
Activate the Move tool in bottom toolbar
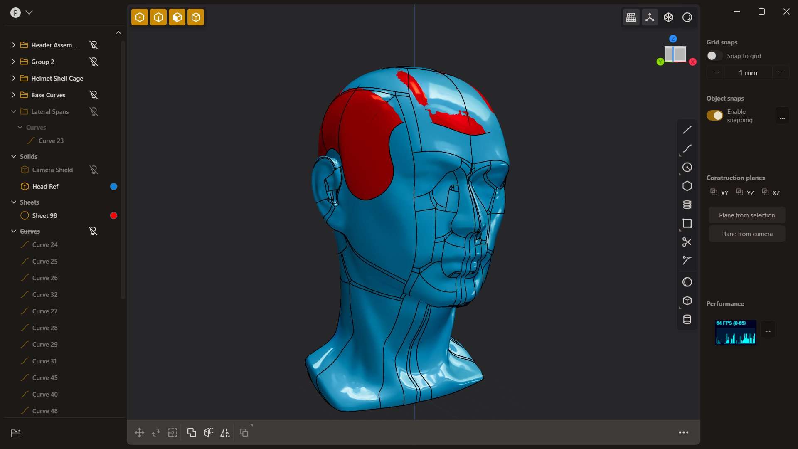click(139, 433)
